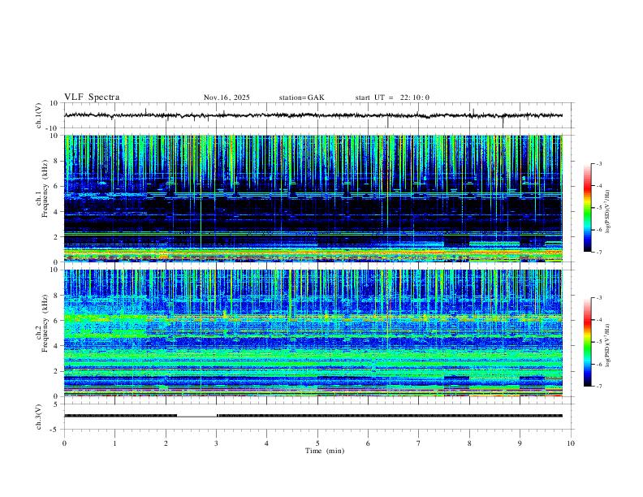Image resolution: width=643 pixels, height=497 pixels.
Task: Click the time axis tick label '3'
Action: tap(216, 443)
